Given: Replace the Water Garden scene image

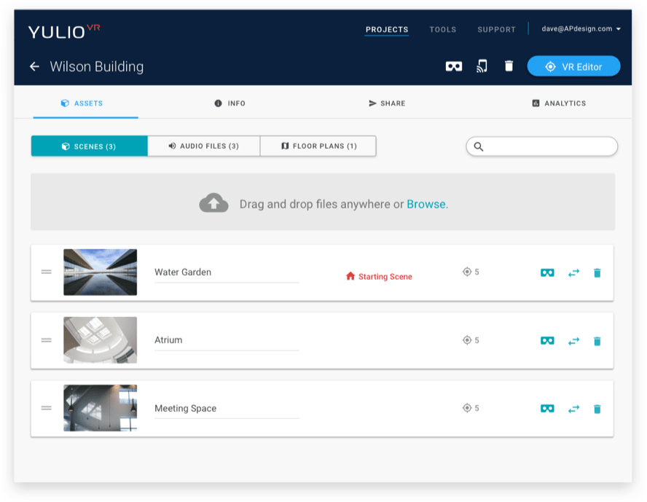Looking at the screenshot, I should pos(573,272).
